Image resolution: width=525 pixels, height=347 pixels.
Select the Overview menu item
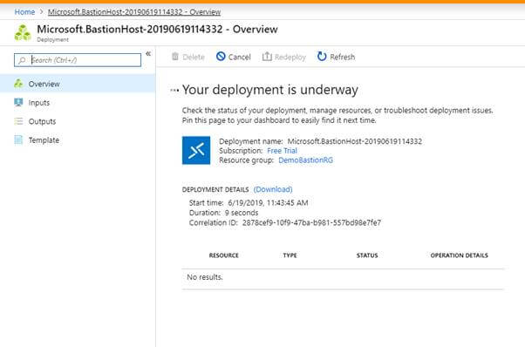pyautogui.click(x=78, y=84)
